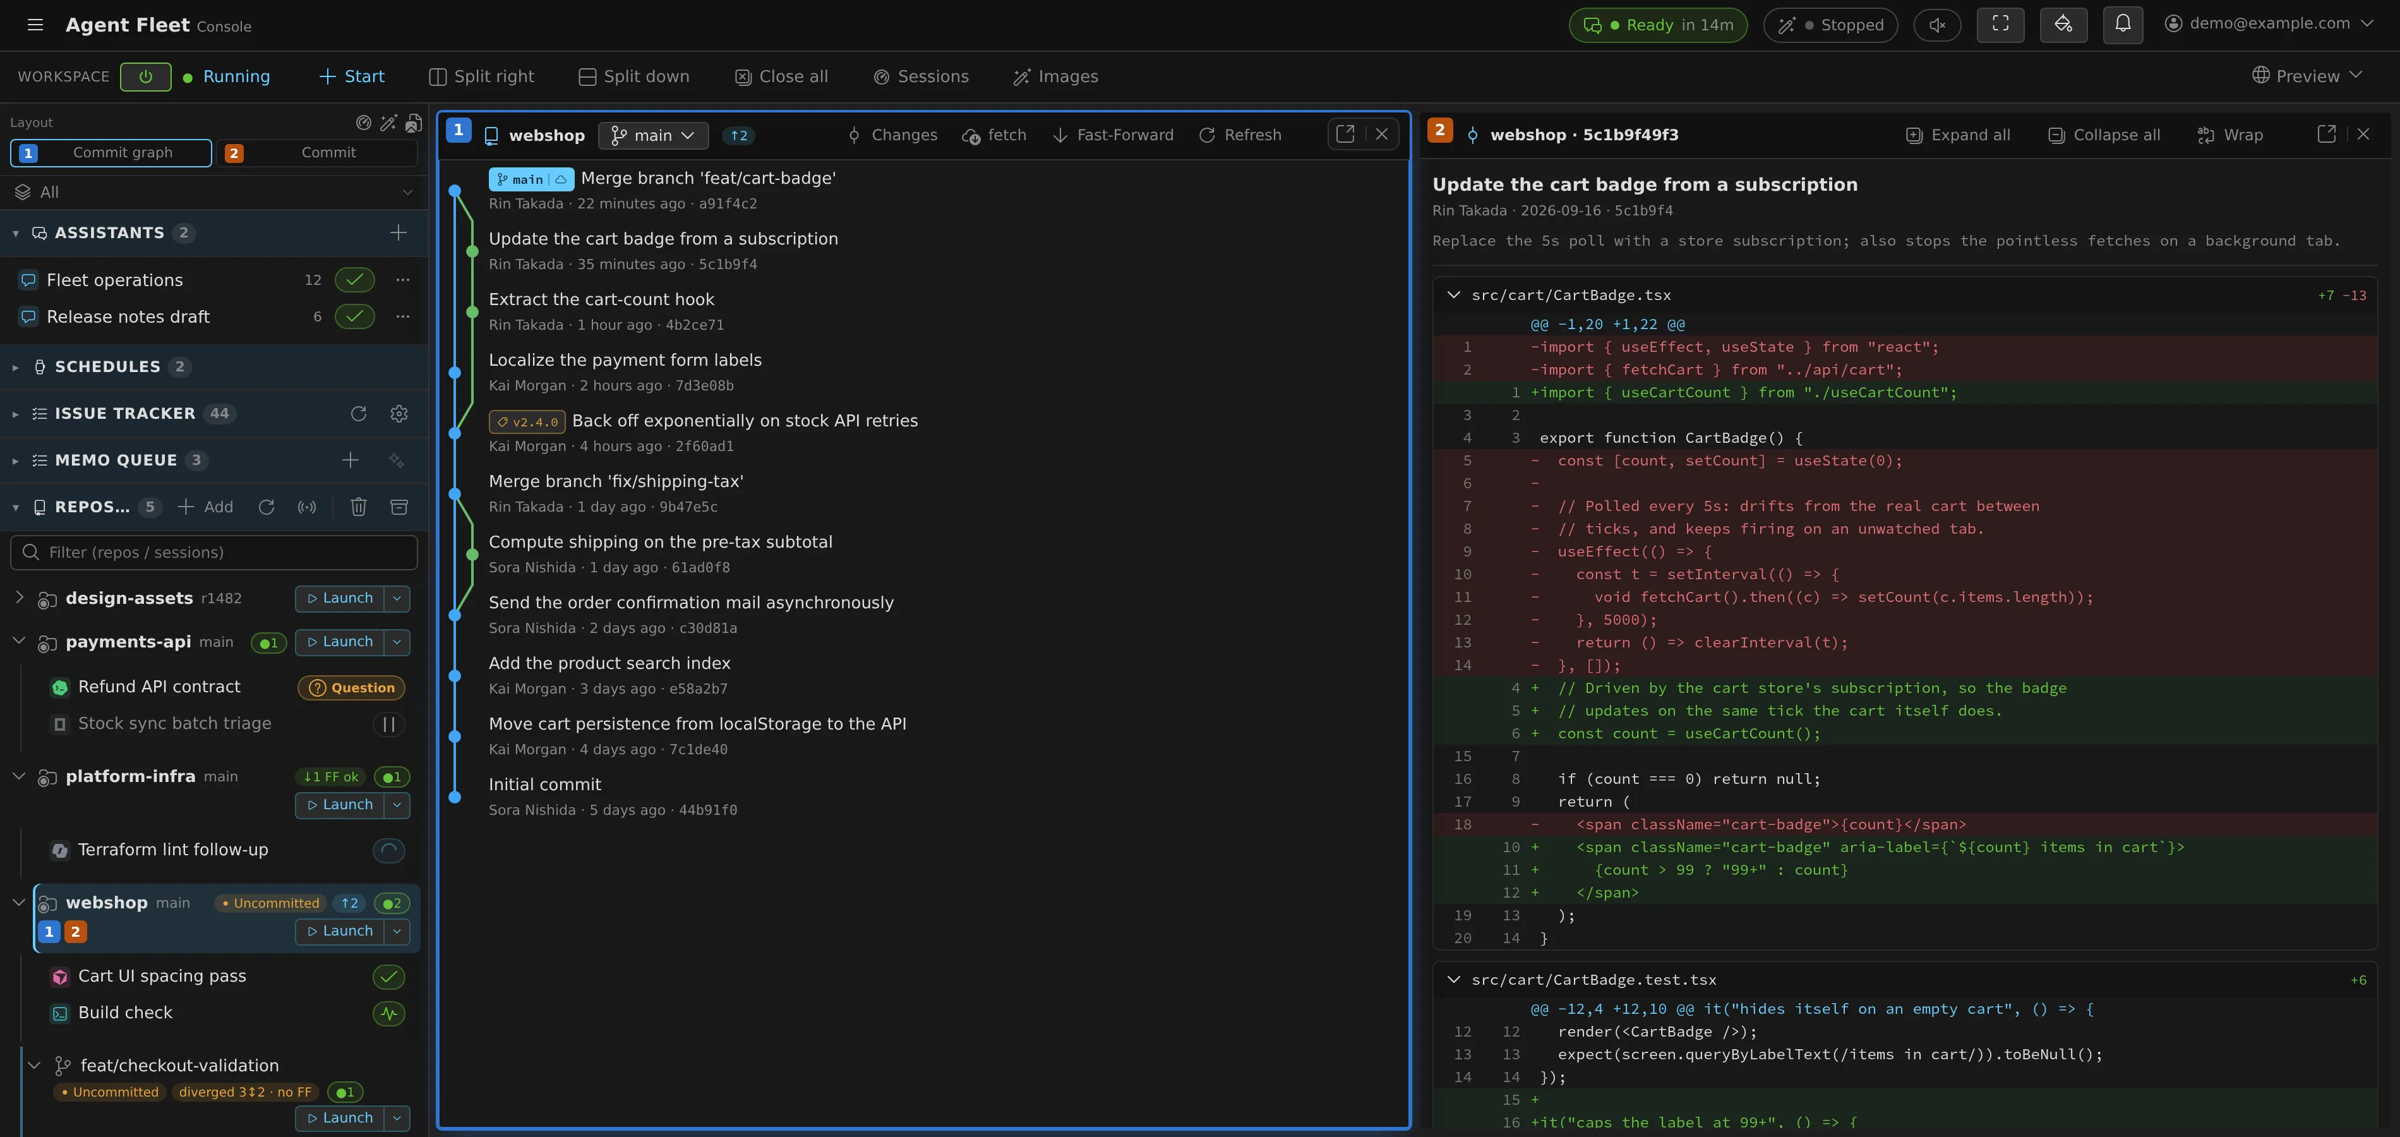Open demo@example.com account menu
The height and width of the screenshot is (1137, 2400).
(x=2269, y=24)
